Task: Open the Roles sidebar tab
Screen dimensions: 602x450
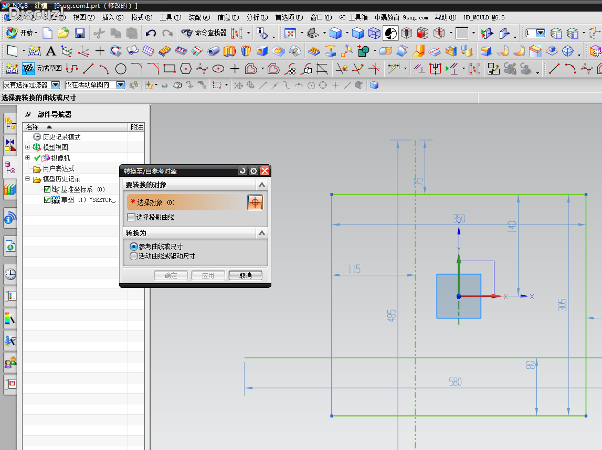Action: (x=10, y=362)
